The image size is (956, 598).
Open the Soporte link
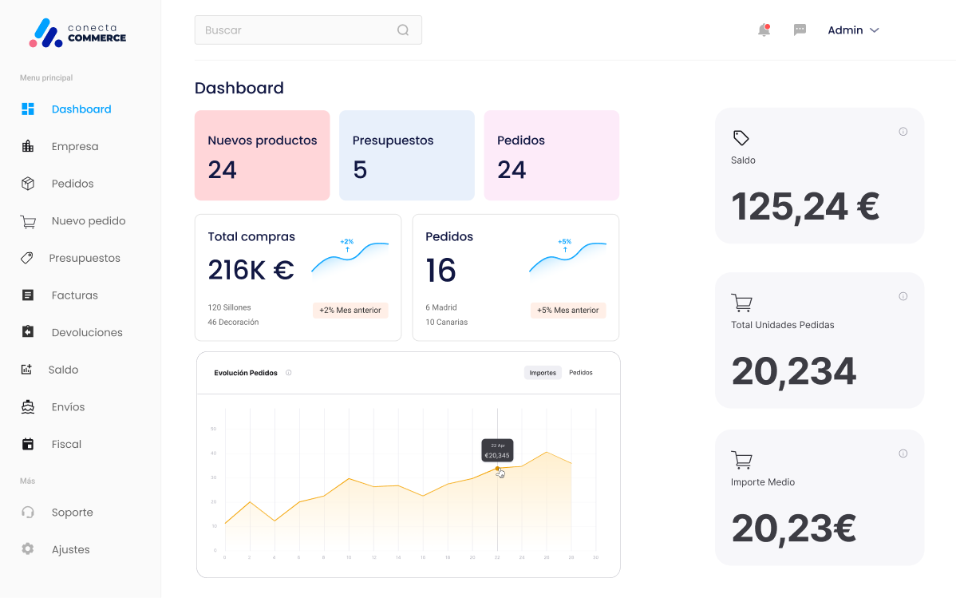[72, 513]
